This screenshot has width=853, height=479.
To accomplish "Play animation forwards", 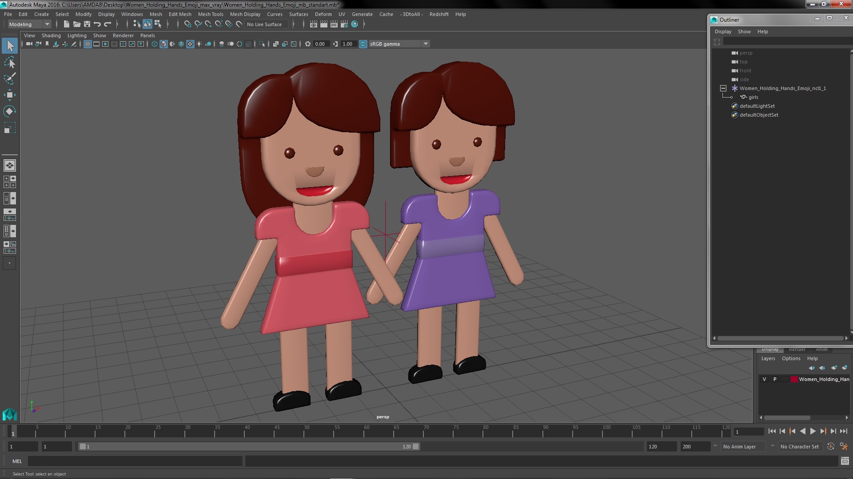I will coord(813,431).
